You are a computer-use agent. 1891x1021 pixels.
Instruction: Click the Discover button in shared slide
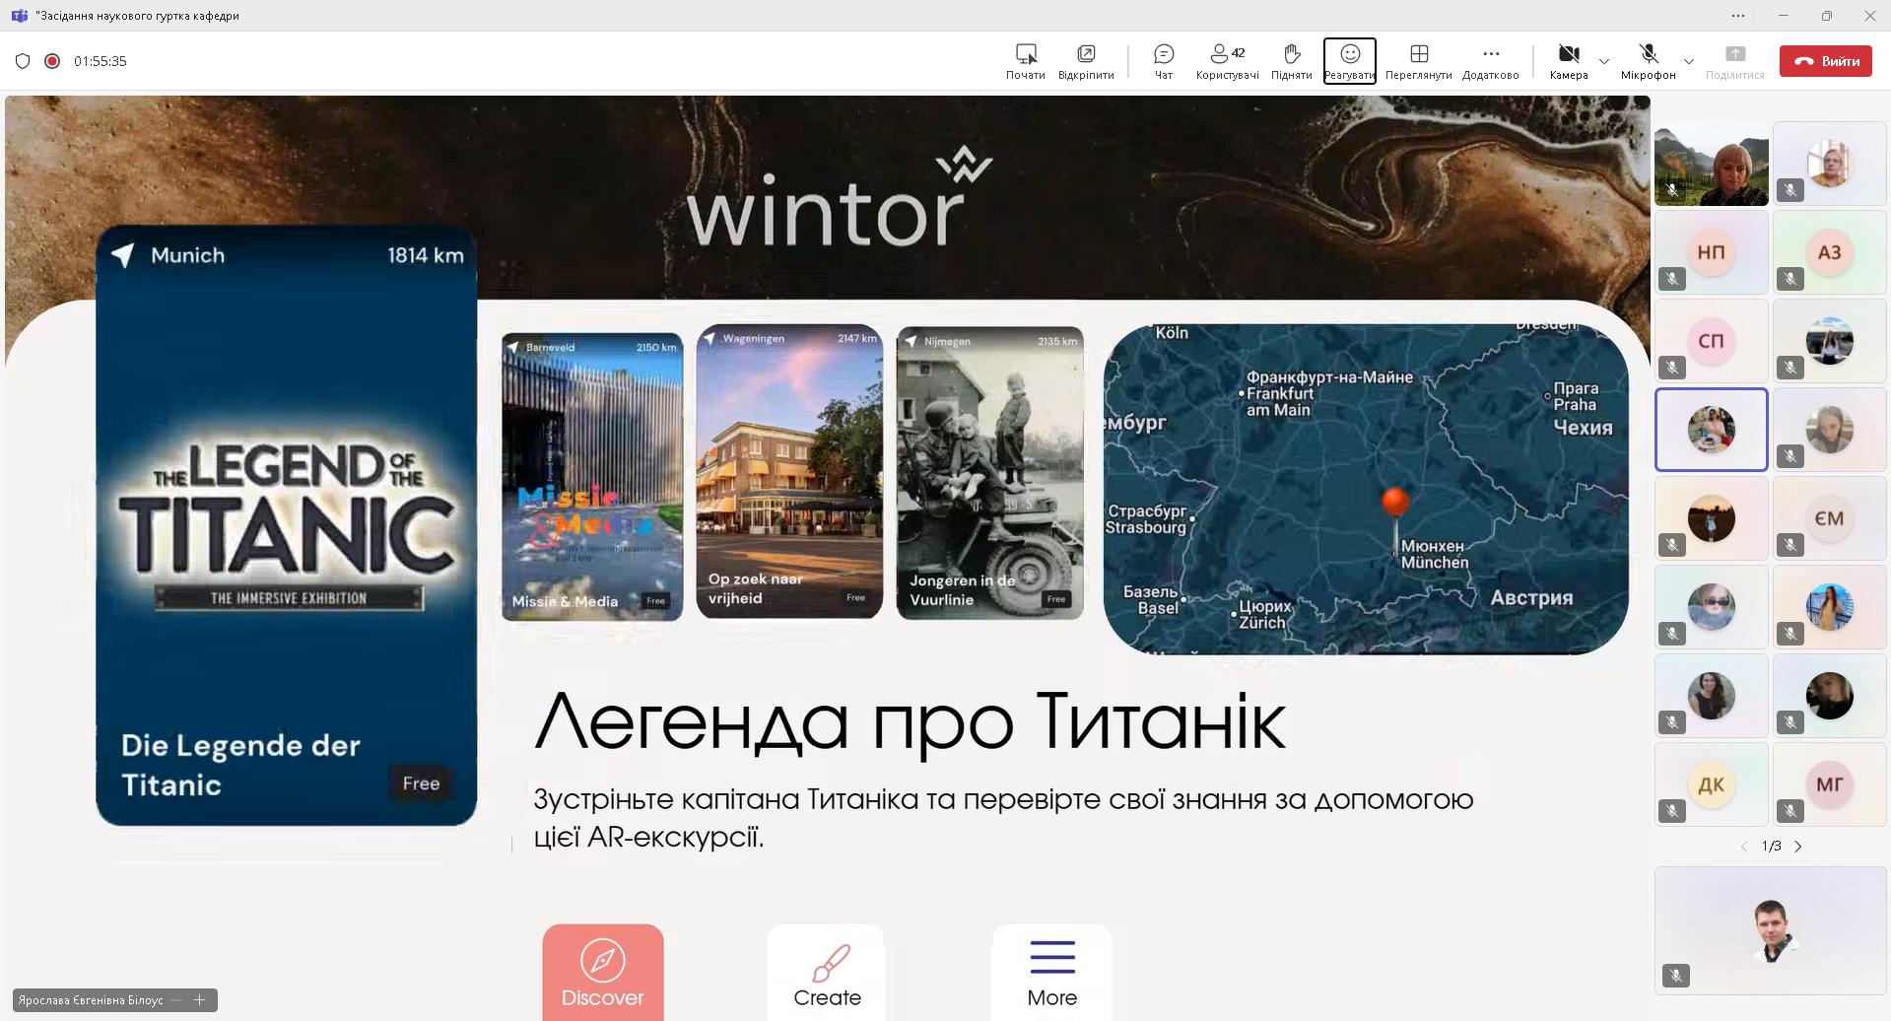click(x=603, y=973)
